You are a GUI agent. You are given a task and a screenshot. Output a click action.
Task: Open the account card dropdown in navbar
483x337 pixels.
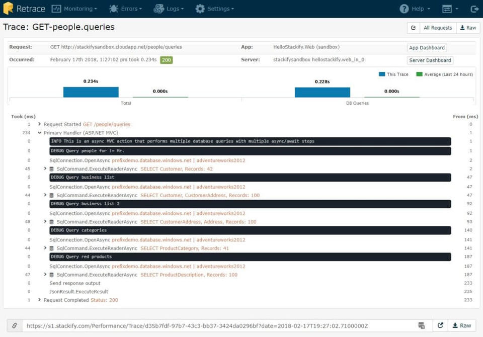450,9
